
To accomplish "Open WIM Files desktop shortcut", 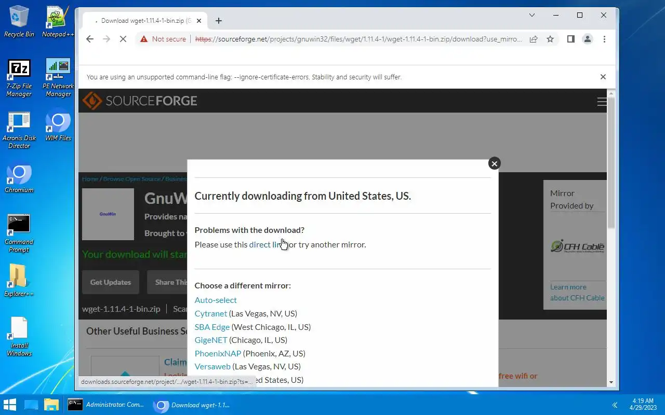I will (x=58, y=125).
